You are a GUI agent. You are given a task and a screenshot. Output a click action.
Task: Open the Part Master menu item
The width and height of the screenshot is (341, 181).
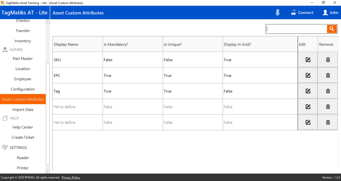pos(23,59)
